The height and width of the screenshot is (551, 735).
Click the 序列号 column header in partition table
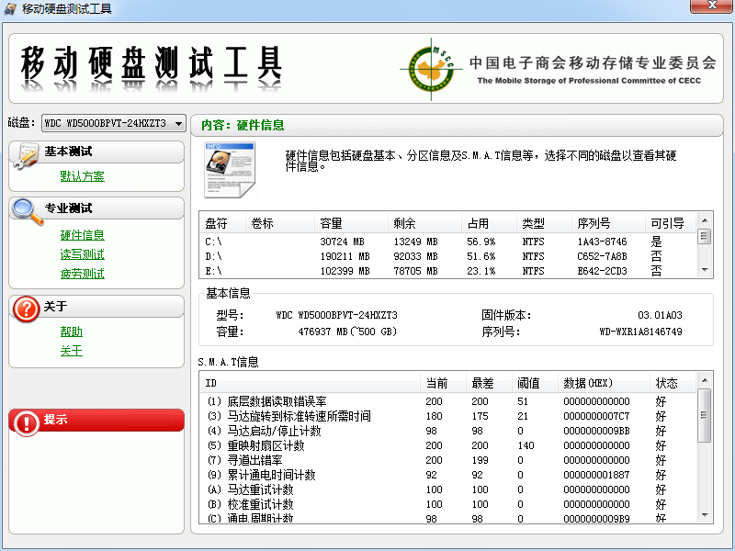point(594,223)
